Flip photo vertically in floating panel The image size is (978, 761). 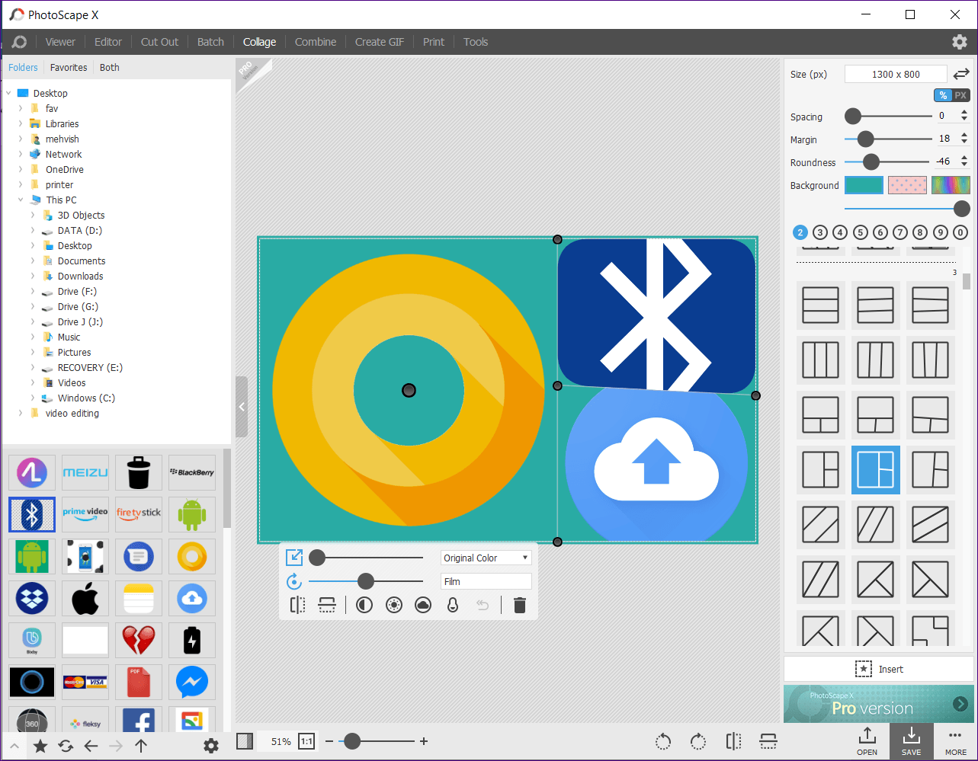327,606
